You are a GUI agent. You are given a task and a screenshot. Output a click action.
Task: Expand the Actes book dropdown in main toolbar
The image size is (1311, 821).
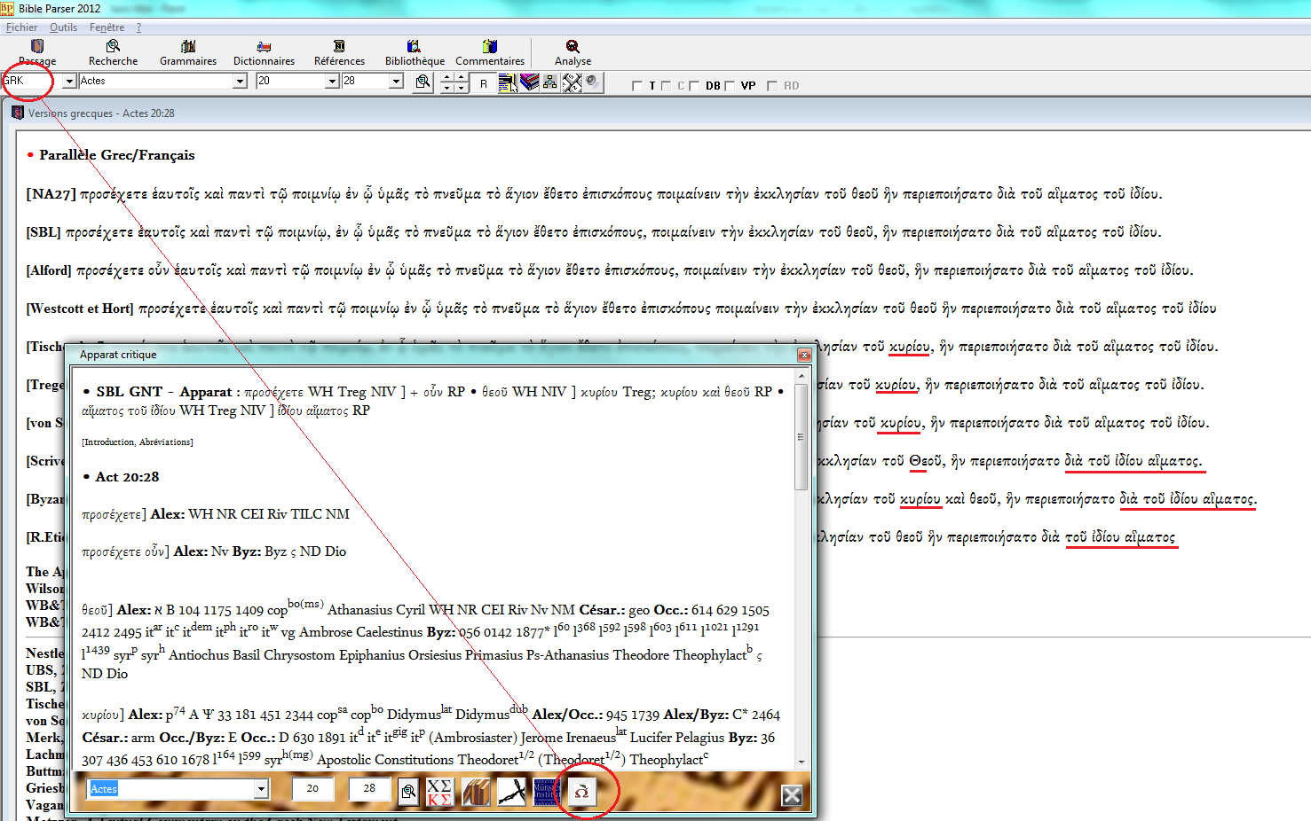pyautogui.click(x=240, y=82)
